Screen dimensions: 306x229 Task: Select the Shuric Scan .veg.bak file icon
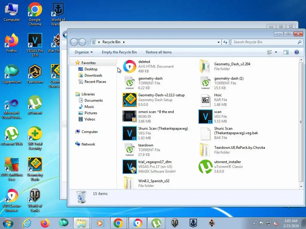[206, 134]
